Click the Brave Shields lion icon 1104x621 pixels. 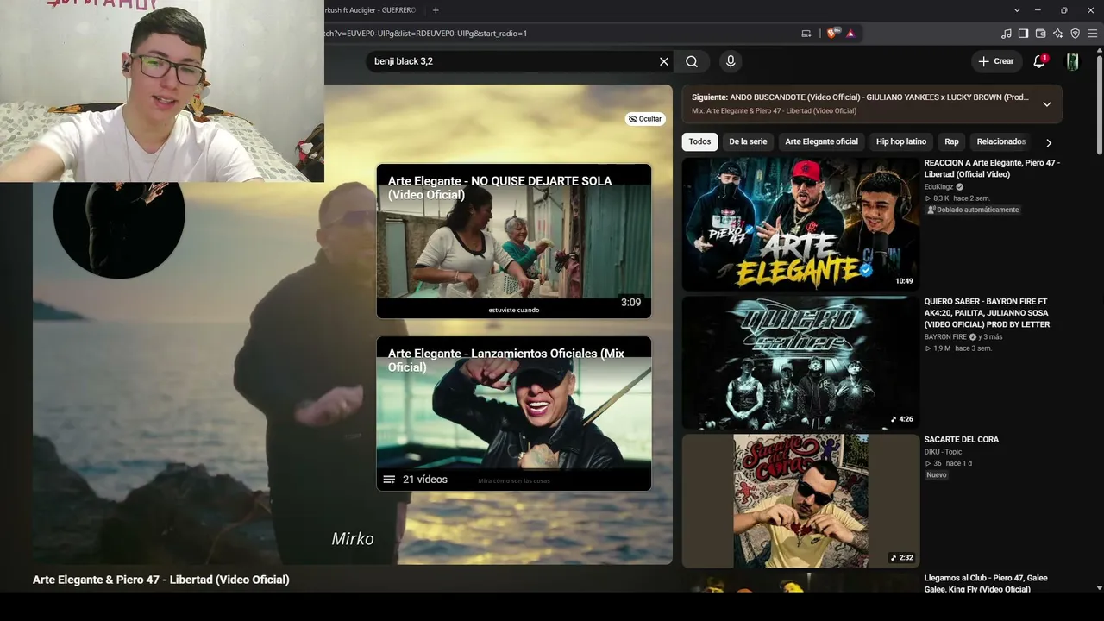(x=832, y=34)
